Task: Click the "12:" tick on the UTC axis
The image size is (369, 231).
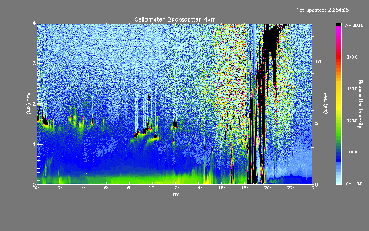Action: point(175,188)
